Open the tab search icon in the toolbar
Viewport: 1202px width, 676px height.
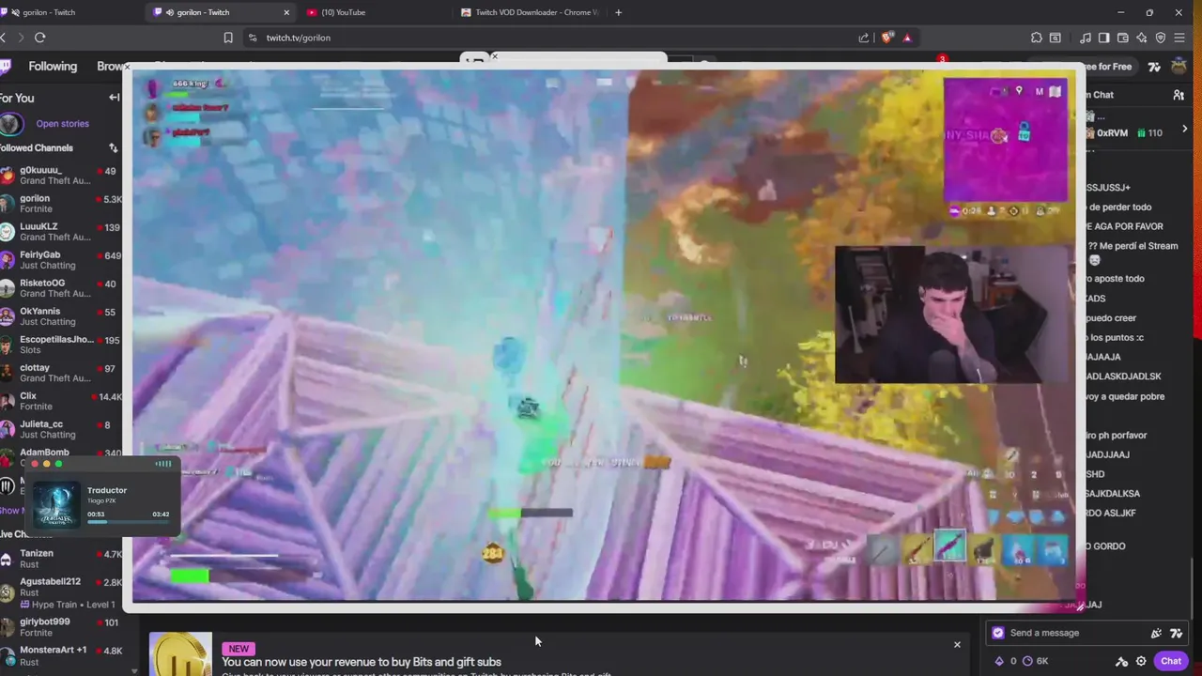tap(1056, 38)
